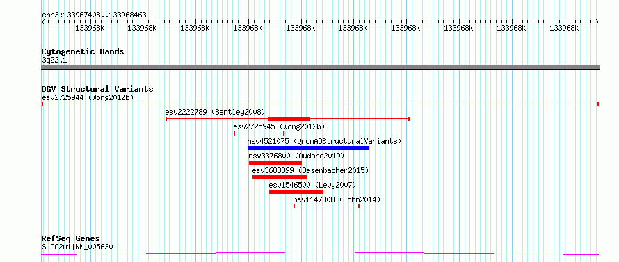Select the red bar under esv3683399

point(280,177)
